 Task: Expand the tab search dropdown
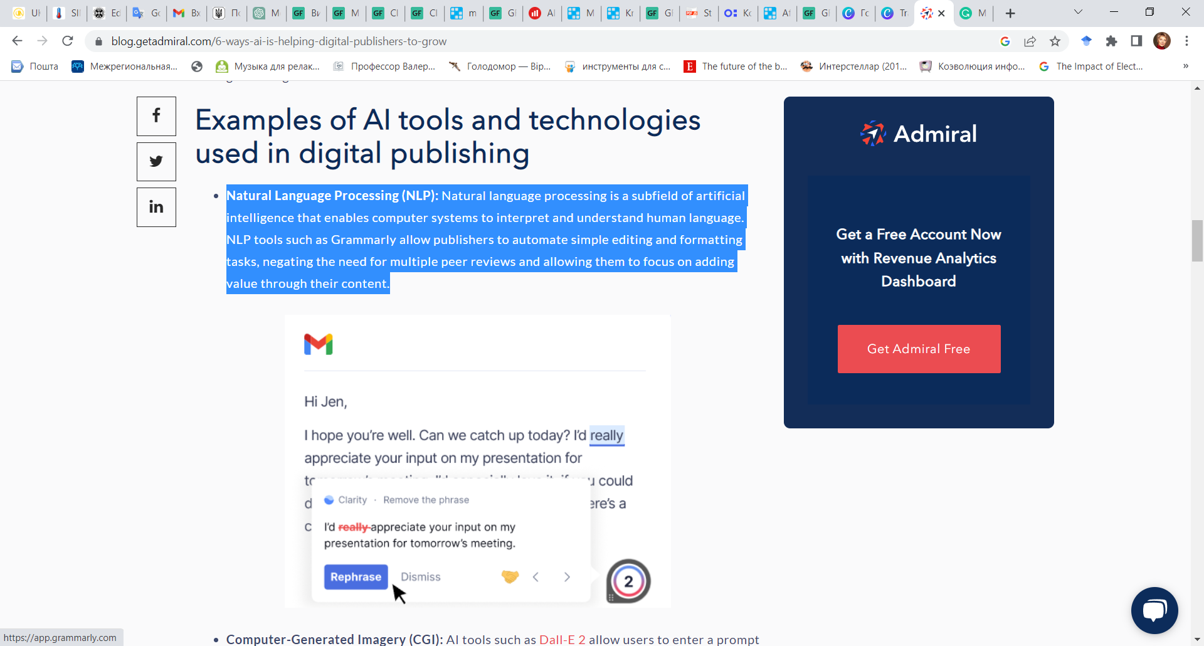coord(1079,12)
